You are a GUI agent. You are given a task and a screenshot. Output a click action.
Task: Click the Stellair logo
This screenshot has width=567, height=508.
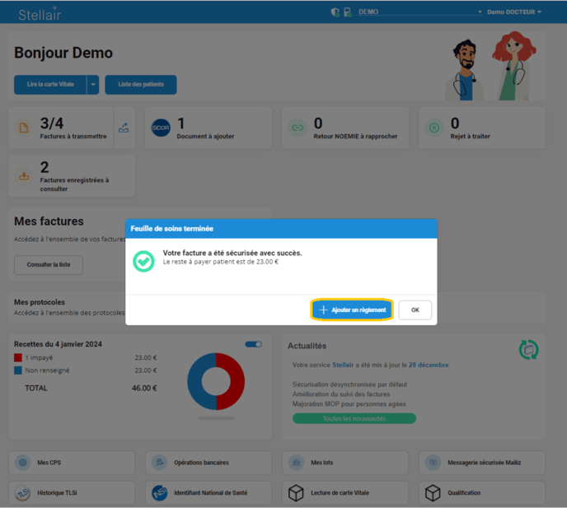[x=40, y=13]
